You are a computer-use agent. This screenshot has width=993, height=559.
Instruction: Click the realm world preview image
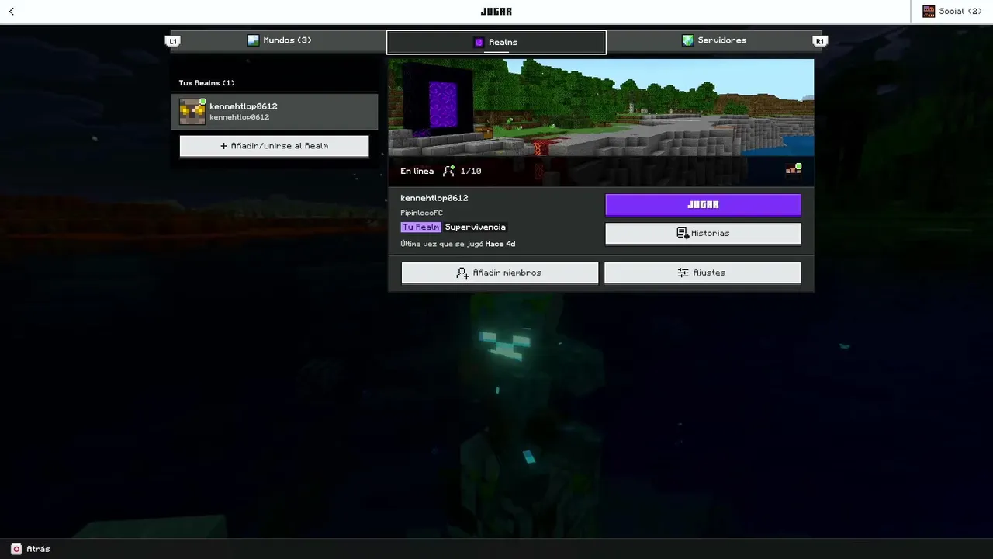[601, 109]
